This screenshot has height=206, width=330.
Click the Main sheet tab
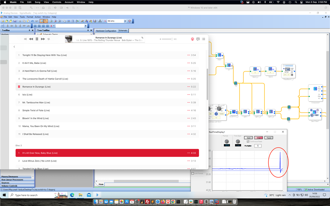click(x=101, y=184)
